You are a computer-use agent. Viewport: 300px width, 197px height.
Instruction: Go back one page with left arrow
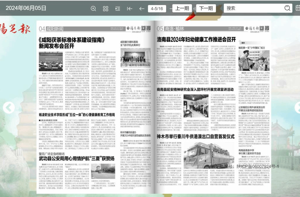point(142,9)
